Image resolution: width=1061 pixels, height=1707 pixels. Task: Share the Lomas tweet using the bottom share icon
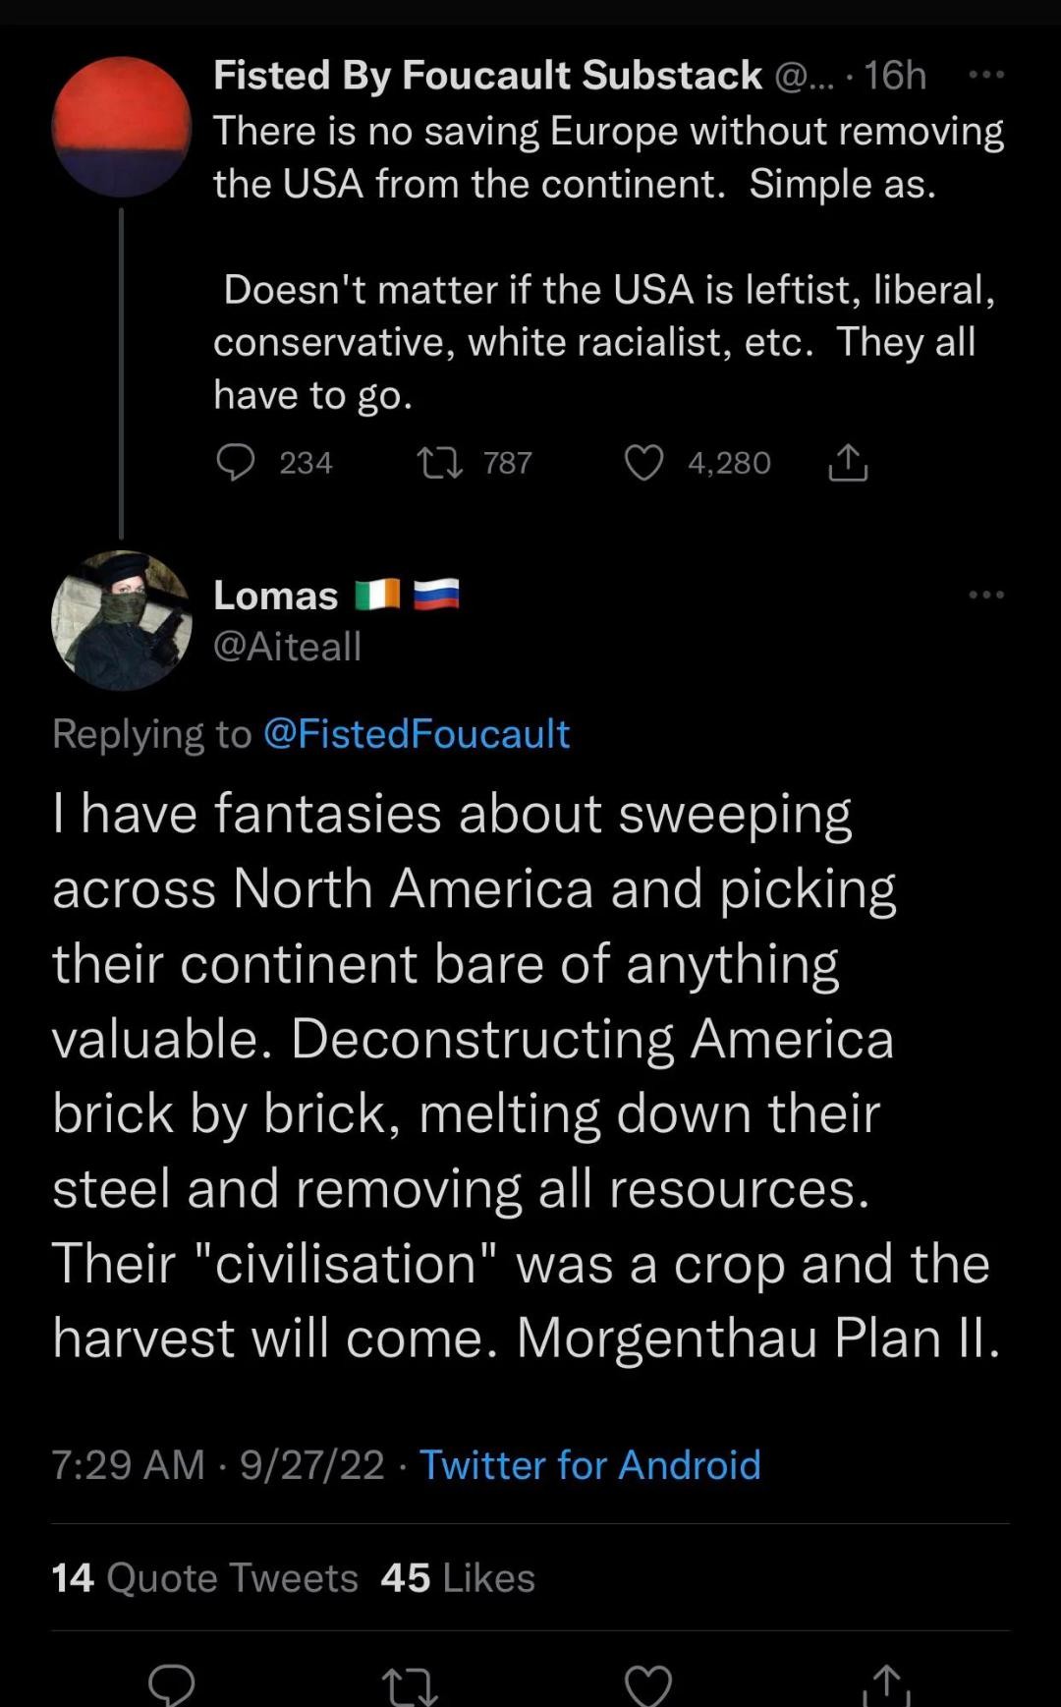click(x=886, y=1684)
